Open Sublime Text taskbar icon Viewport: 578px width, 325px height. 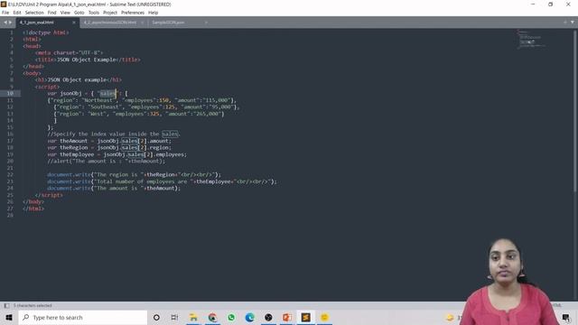pos(305,317)
